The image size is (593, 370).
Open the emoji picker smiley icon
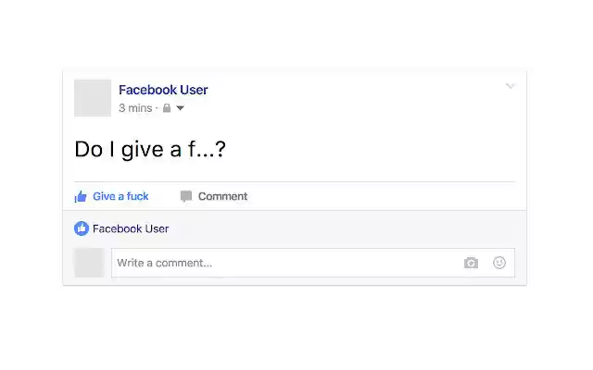[x=499, y=263]
